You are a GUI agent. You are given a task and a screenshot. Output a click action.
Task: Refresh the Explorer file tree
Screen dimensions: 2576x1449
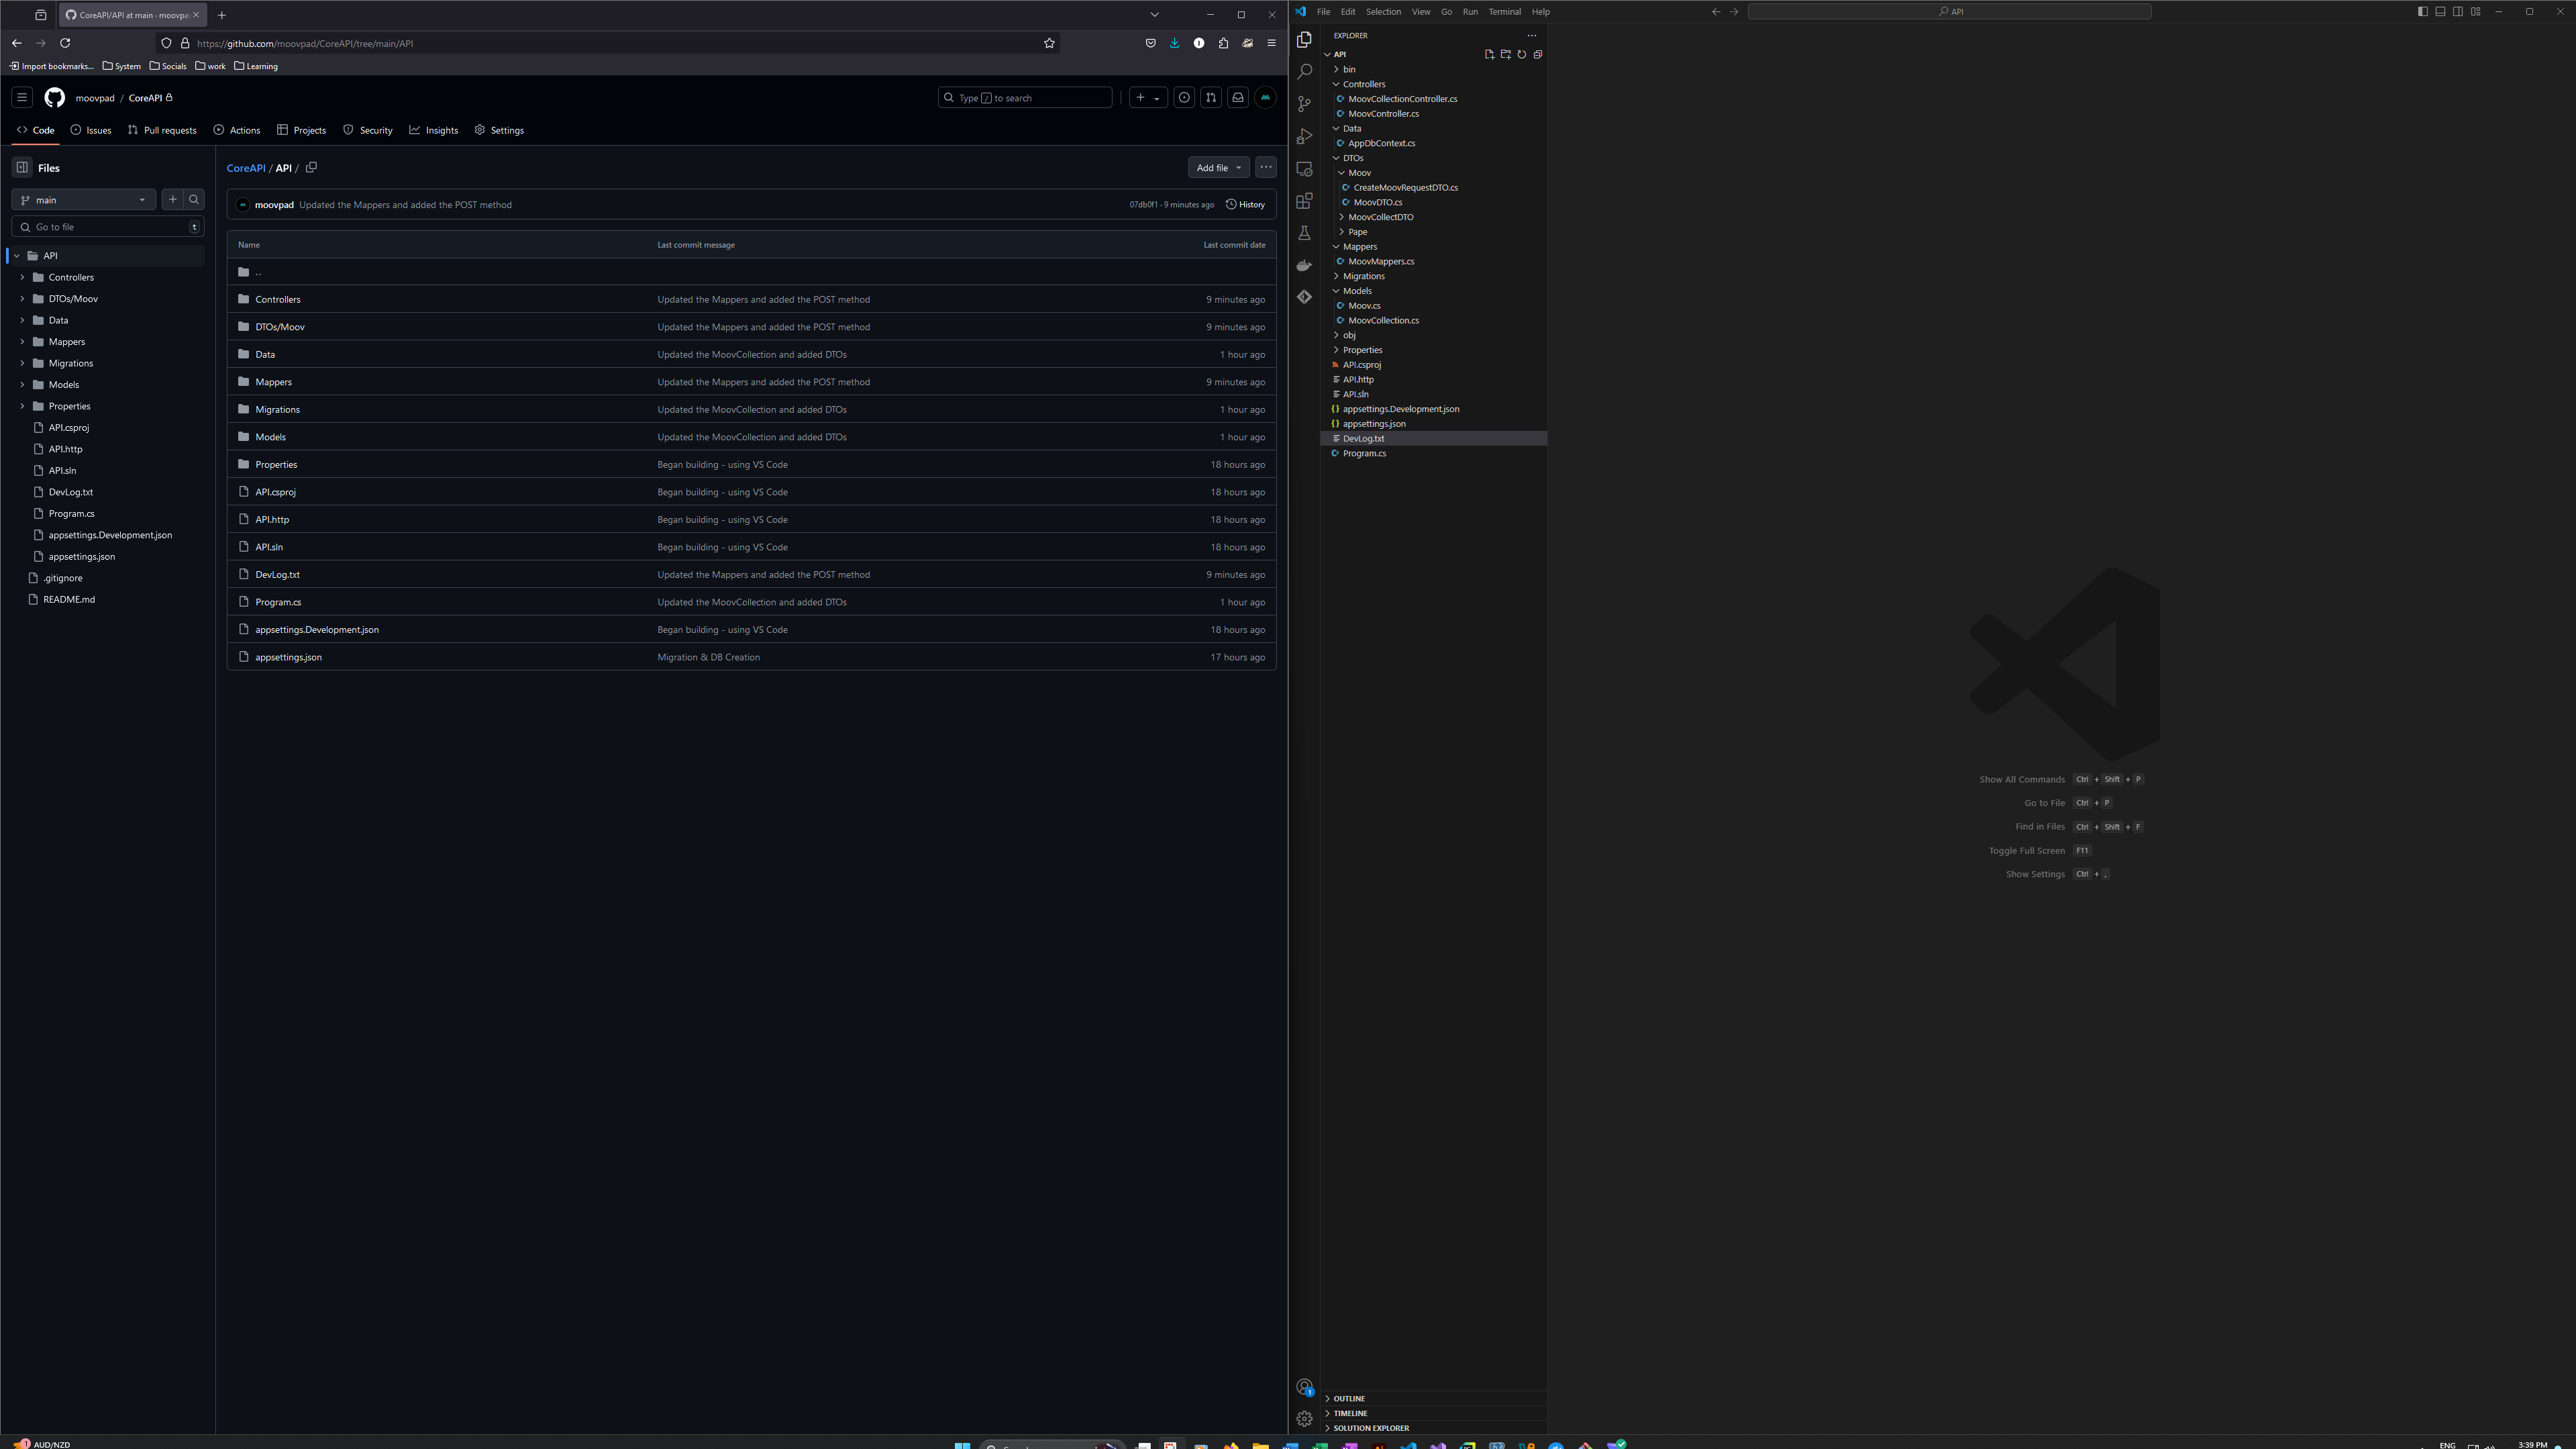(1522, 55)
